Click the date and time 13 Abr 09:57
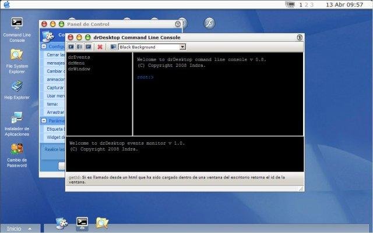The width and height of the screenshot is (373, 233). click(344, 5)
